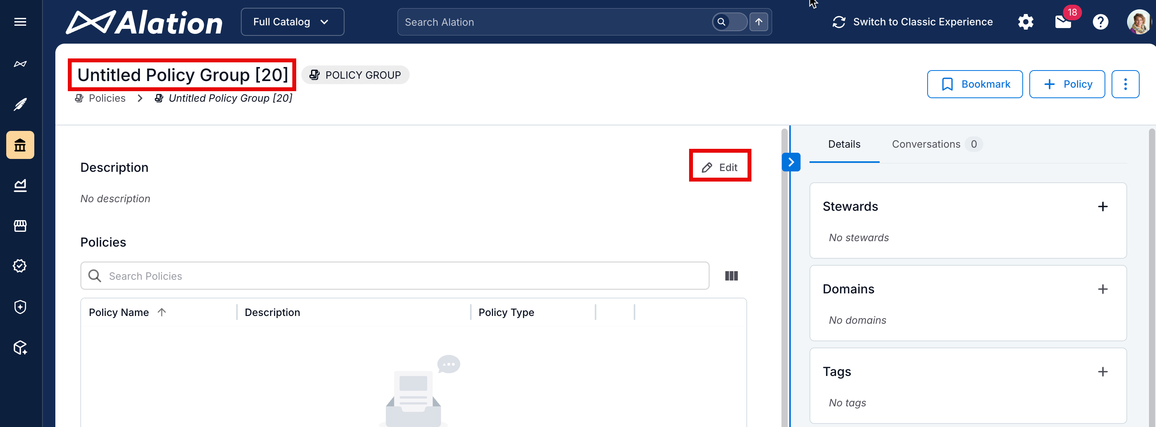This screenshot has width=1156, height=427.
Task: Click the shield icon in sidebar
Action: [20, 307]
